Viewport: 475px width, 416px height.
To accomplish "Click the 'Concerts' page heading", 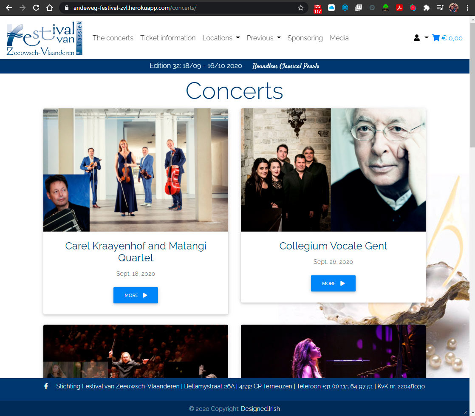I will pos(235,91).
